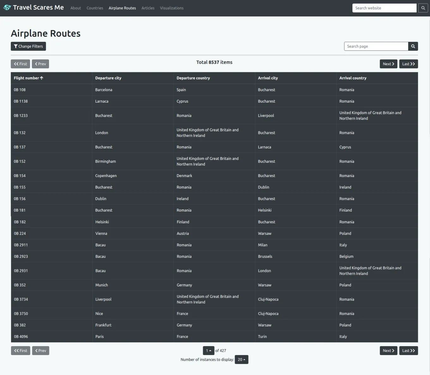Viewport: 430px width, 375px height.
Task: Sort table by Departure city header
Action: click(x=108, y=78)
